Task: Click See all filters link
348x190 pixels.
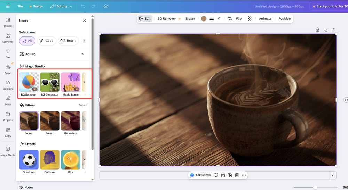Action: (83, 105)
